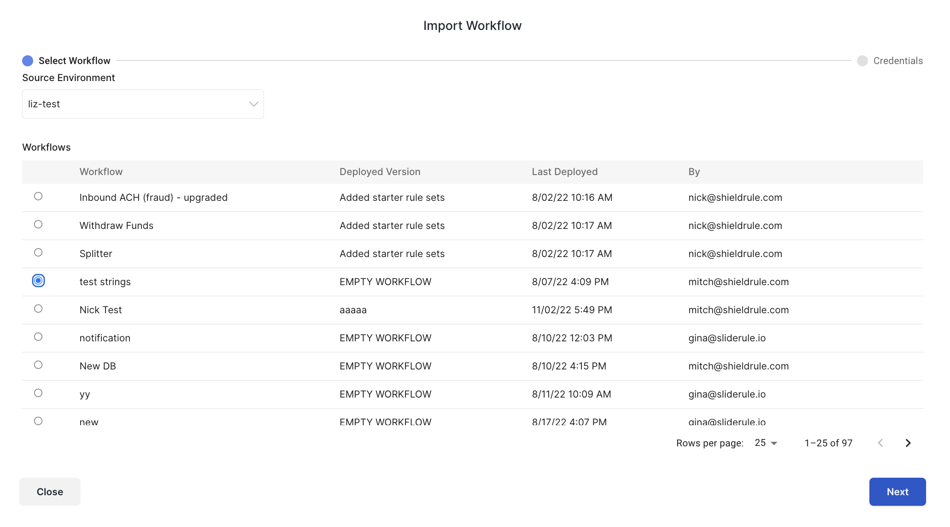
Task: Go to next page of workflows
Action: point(908,443)
